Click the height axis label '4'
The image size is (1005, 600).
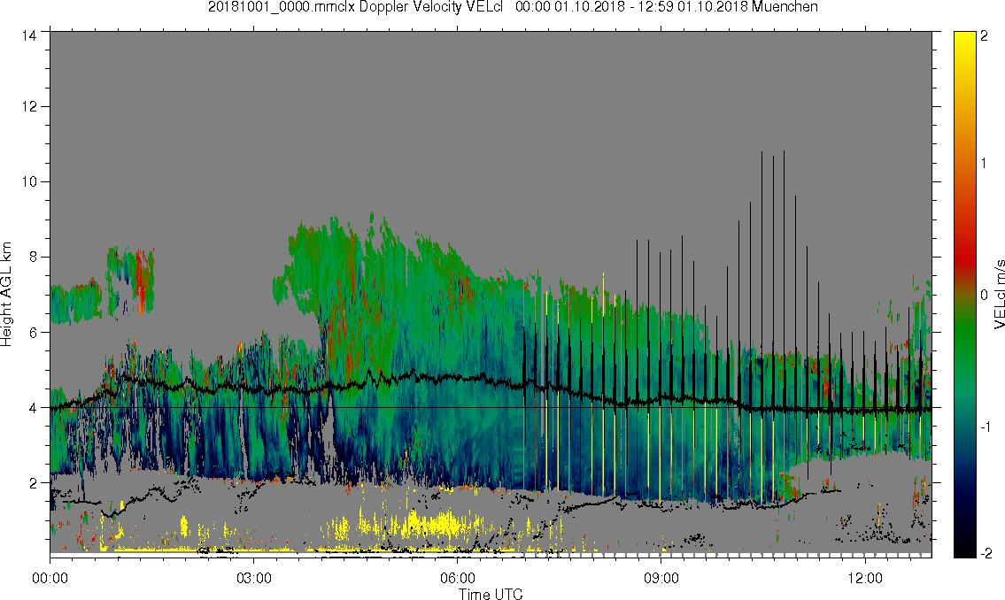tap(34, 407)
